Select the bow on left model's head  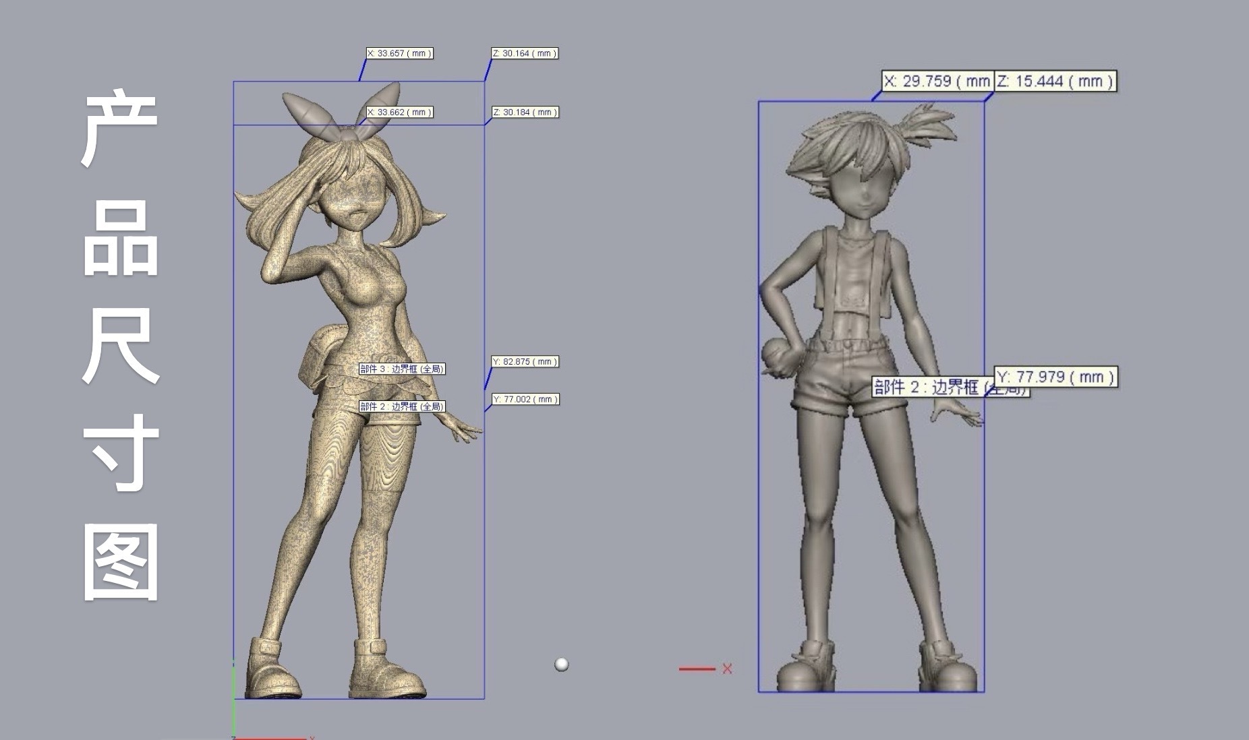(341, 113)
